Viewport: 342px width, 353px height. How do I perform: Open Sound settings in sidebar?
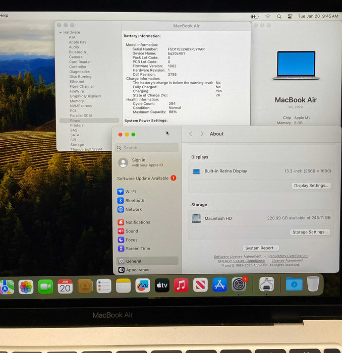pyautogui.click(x=147, y=231)
